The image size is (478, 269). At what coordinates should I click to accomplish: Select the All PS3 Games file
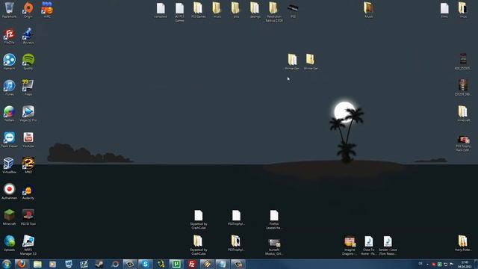(179, 12)
